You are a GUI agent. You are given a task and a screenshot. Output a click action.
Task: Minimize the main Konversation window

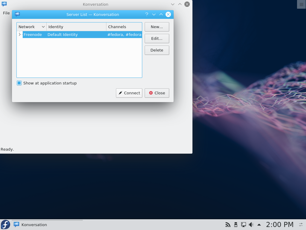point(172,4)
